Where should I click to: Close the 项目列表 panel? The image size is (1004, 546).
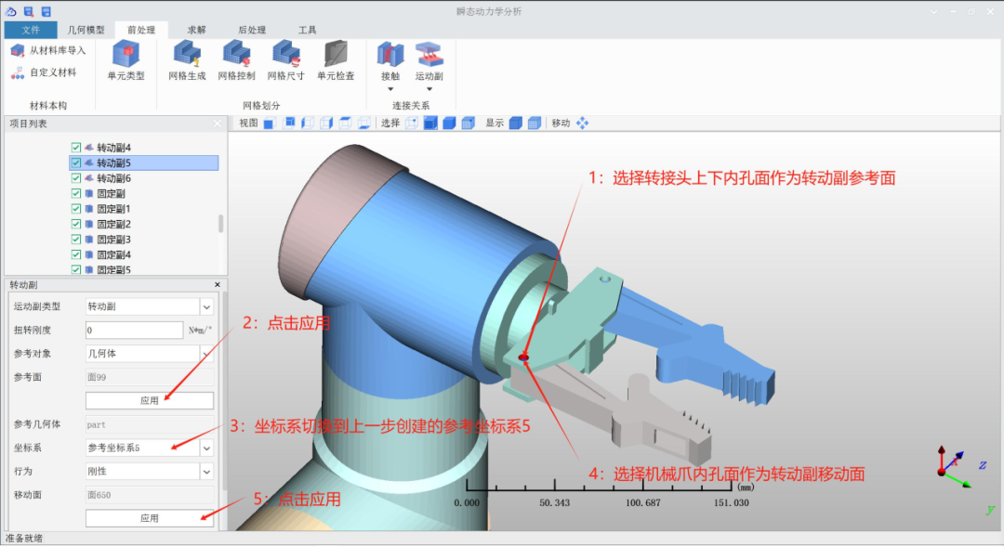(217, 123)
